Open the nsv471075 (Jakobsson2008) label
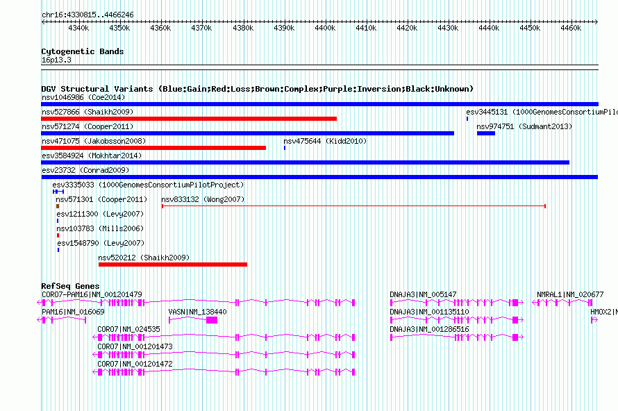Screen dimensions: 618x411 click(x=94, y=141)
